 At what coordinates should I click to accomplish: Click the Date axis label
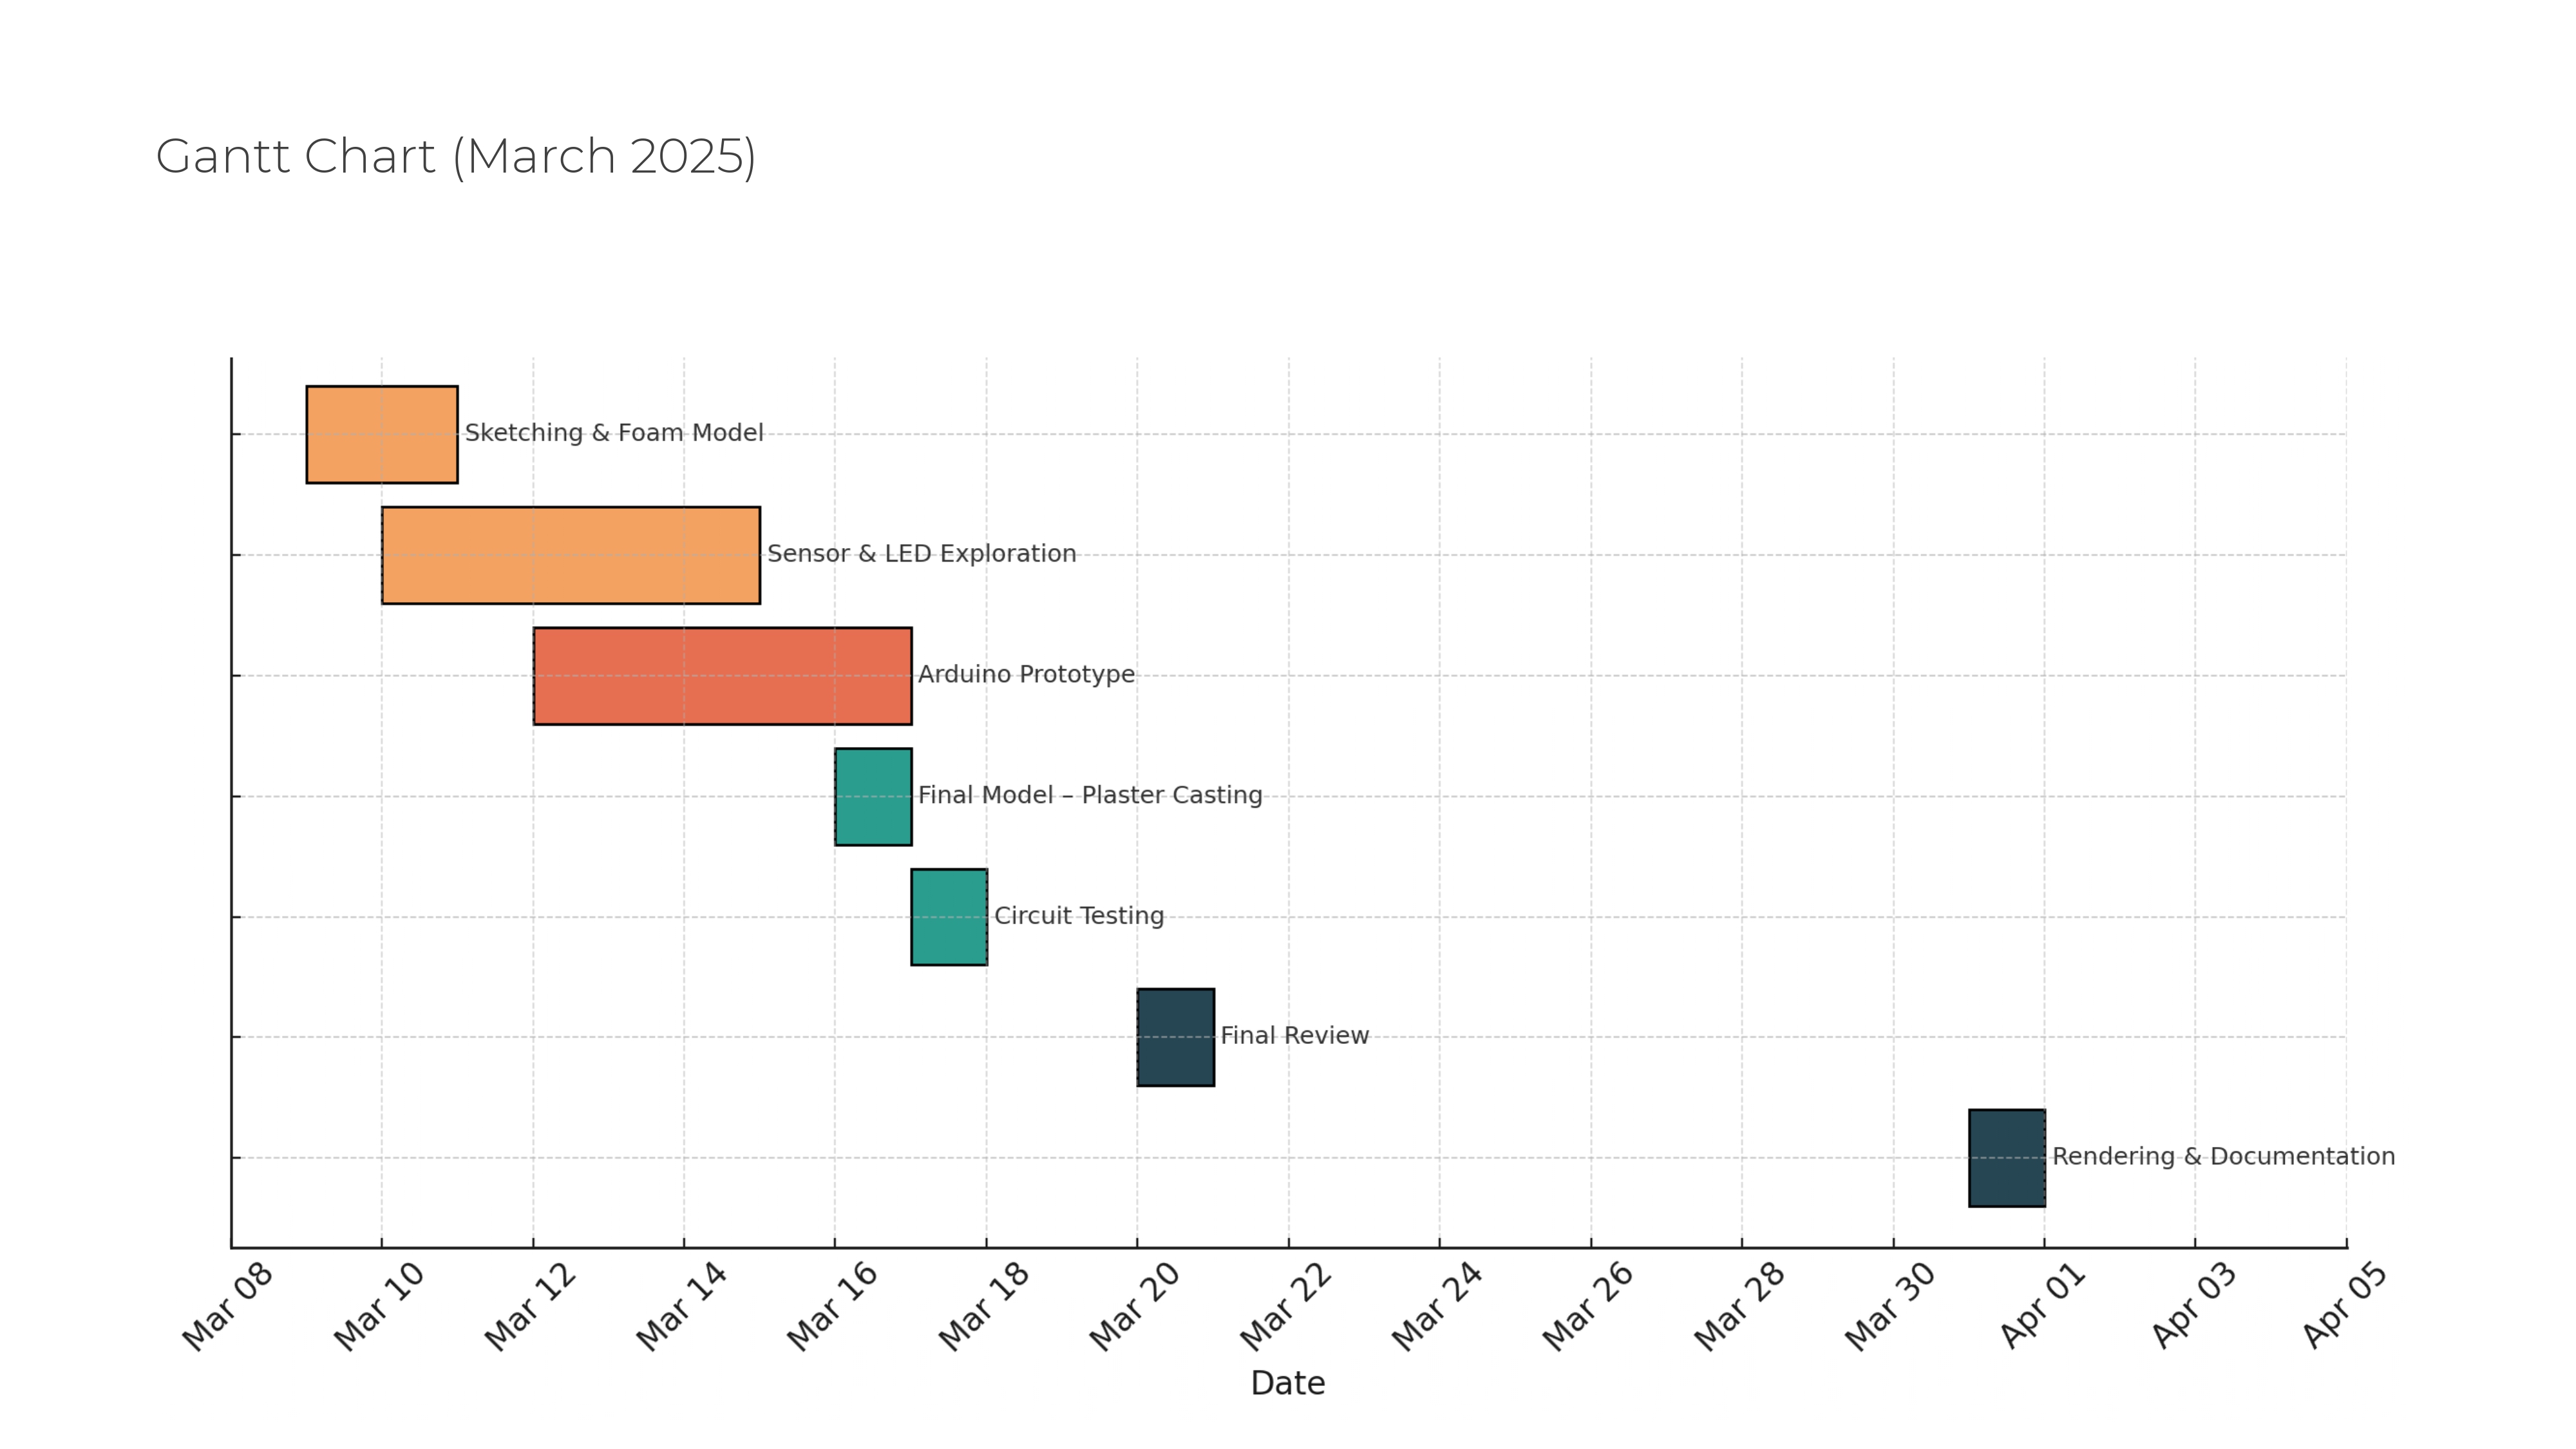[x=1287, y=1383]
